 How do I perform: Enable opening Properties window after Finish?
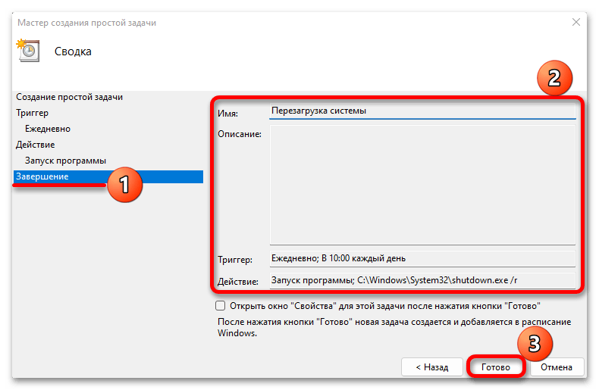(x=220, y=306)
